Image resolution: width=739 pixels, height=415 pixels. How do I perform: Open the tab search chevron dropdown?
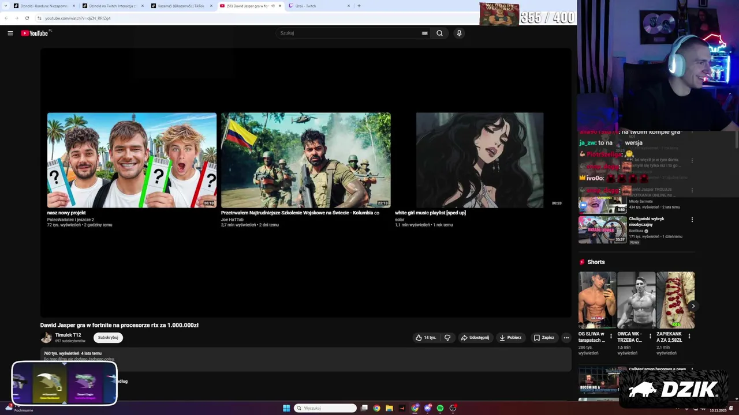(x=6, y=6)
